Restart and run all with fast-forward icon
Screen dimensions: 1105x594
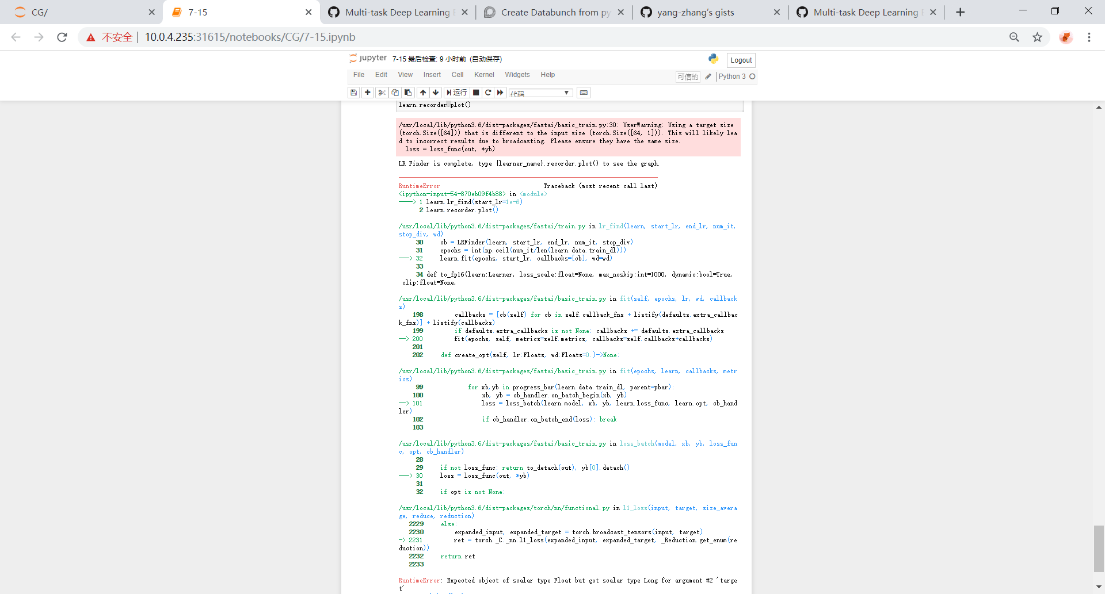501,93
